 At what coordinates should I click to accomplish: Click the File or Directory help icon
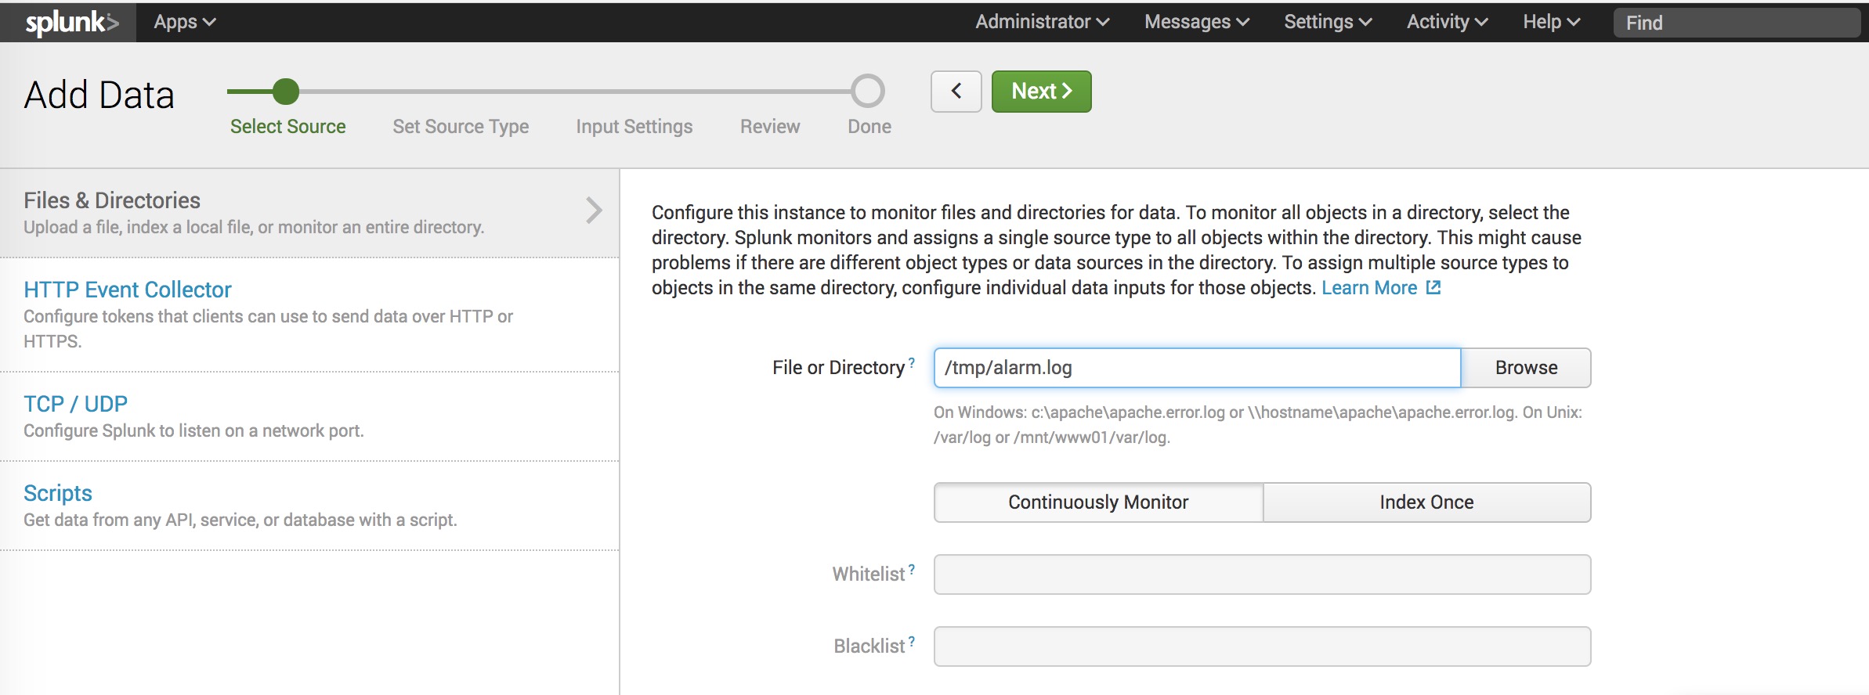click(x=912, y=362)
